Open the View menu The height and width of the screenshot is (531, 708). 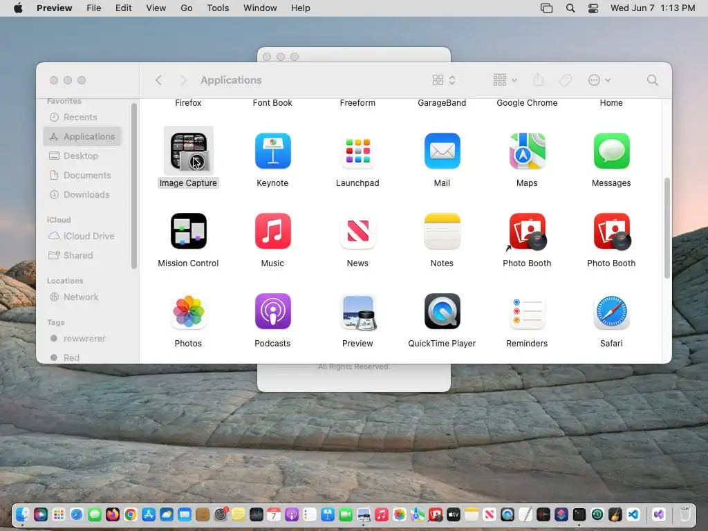(156, 8)
